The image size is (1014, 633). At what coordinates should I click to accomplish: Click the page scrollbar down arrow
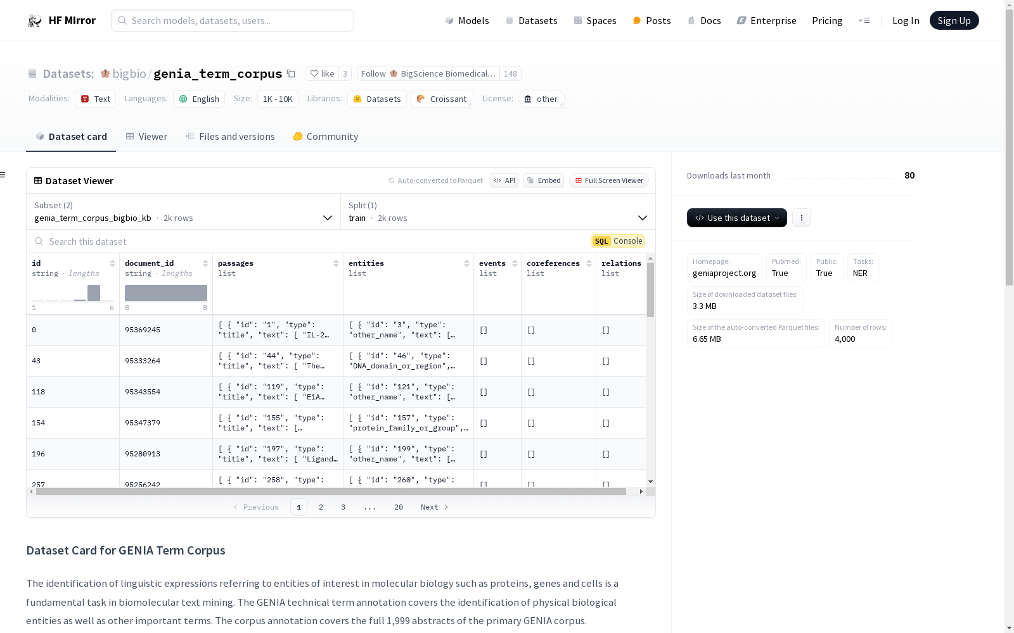click(1009, 628)
